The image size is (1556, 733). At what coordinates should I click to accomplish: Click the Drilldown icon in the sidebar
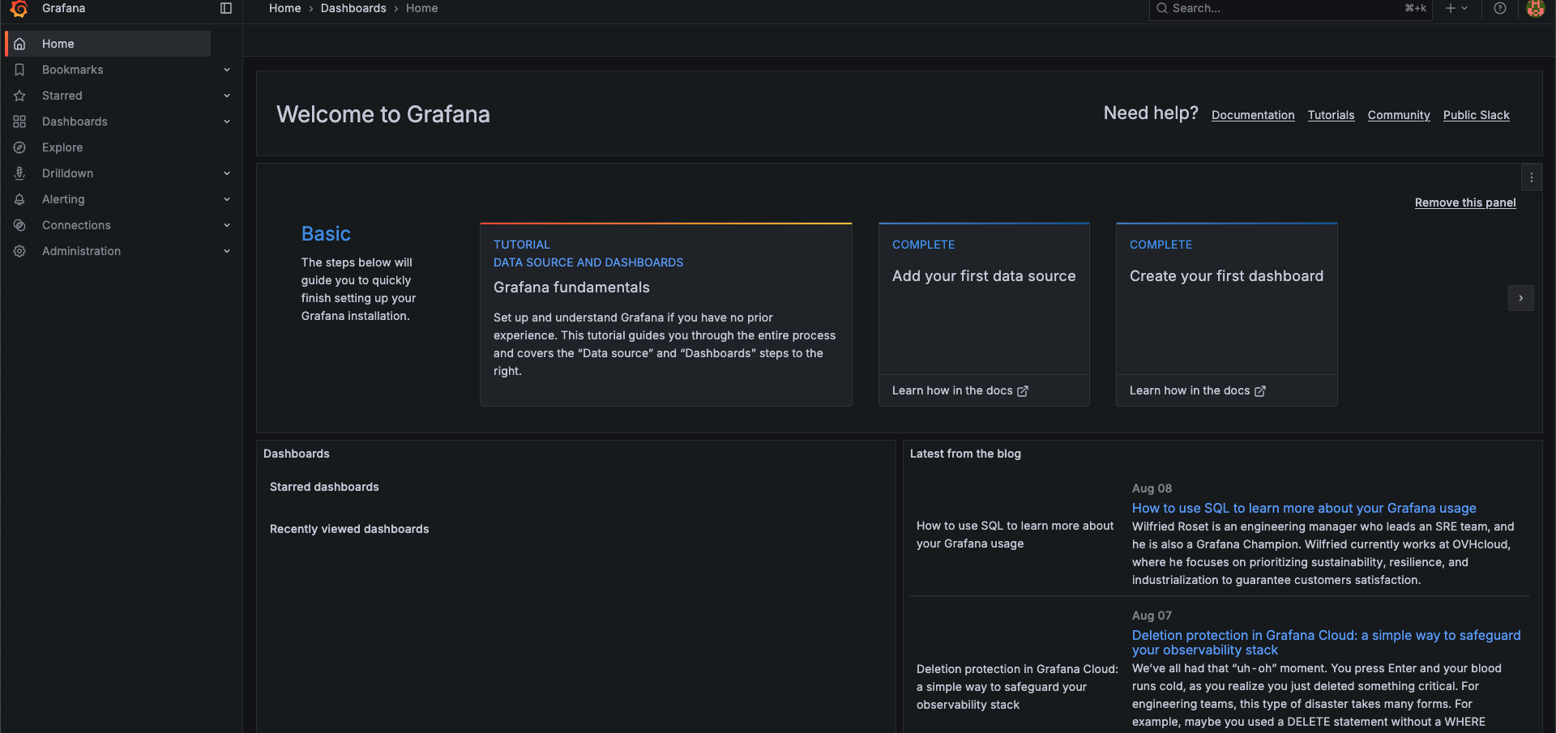point(19,173)
